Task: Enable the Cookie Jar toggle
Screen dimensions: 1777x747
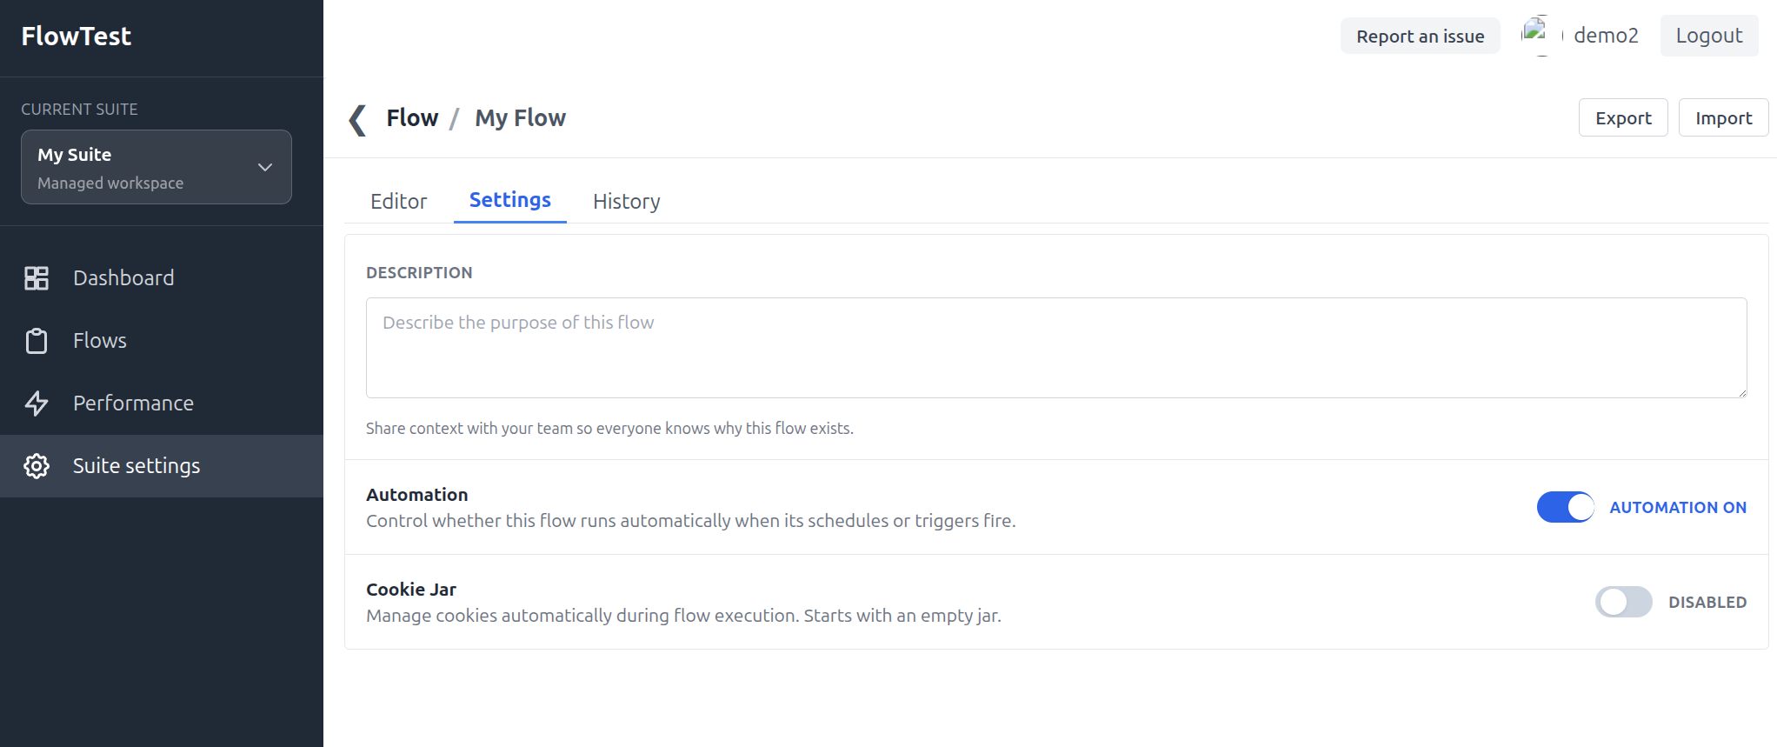Action: point(1623,602)
